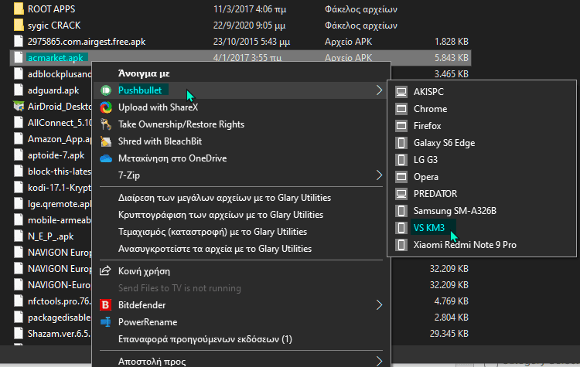
Task: Choose Ανασυγκροτείστε τα αρχεία με το Glary Utilities
Action: [241, 249]
